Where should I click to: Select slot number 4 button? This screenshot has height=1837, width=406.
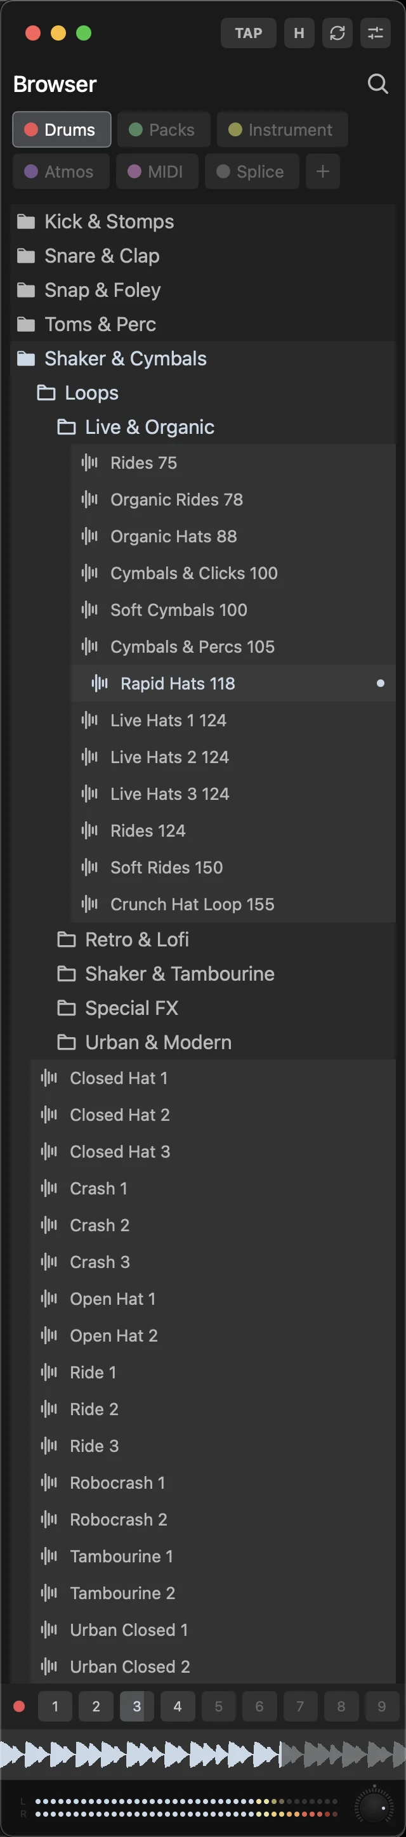pos(178,1706)
